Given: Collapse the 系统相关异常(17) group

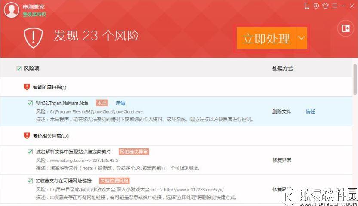Looking at the screenshot, I should [x=51, y=136].
